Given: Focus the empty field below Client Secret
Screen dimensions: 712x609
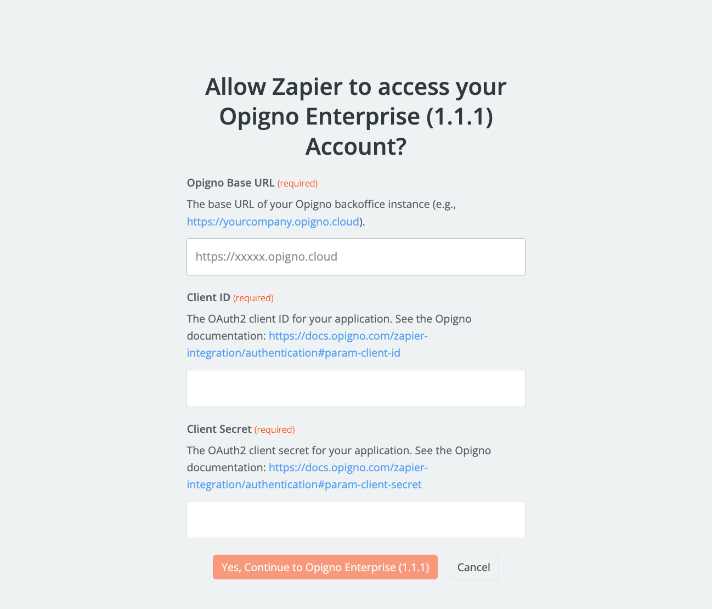Looking at the screenshot, I should tap(356, 519).
